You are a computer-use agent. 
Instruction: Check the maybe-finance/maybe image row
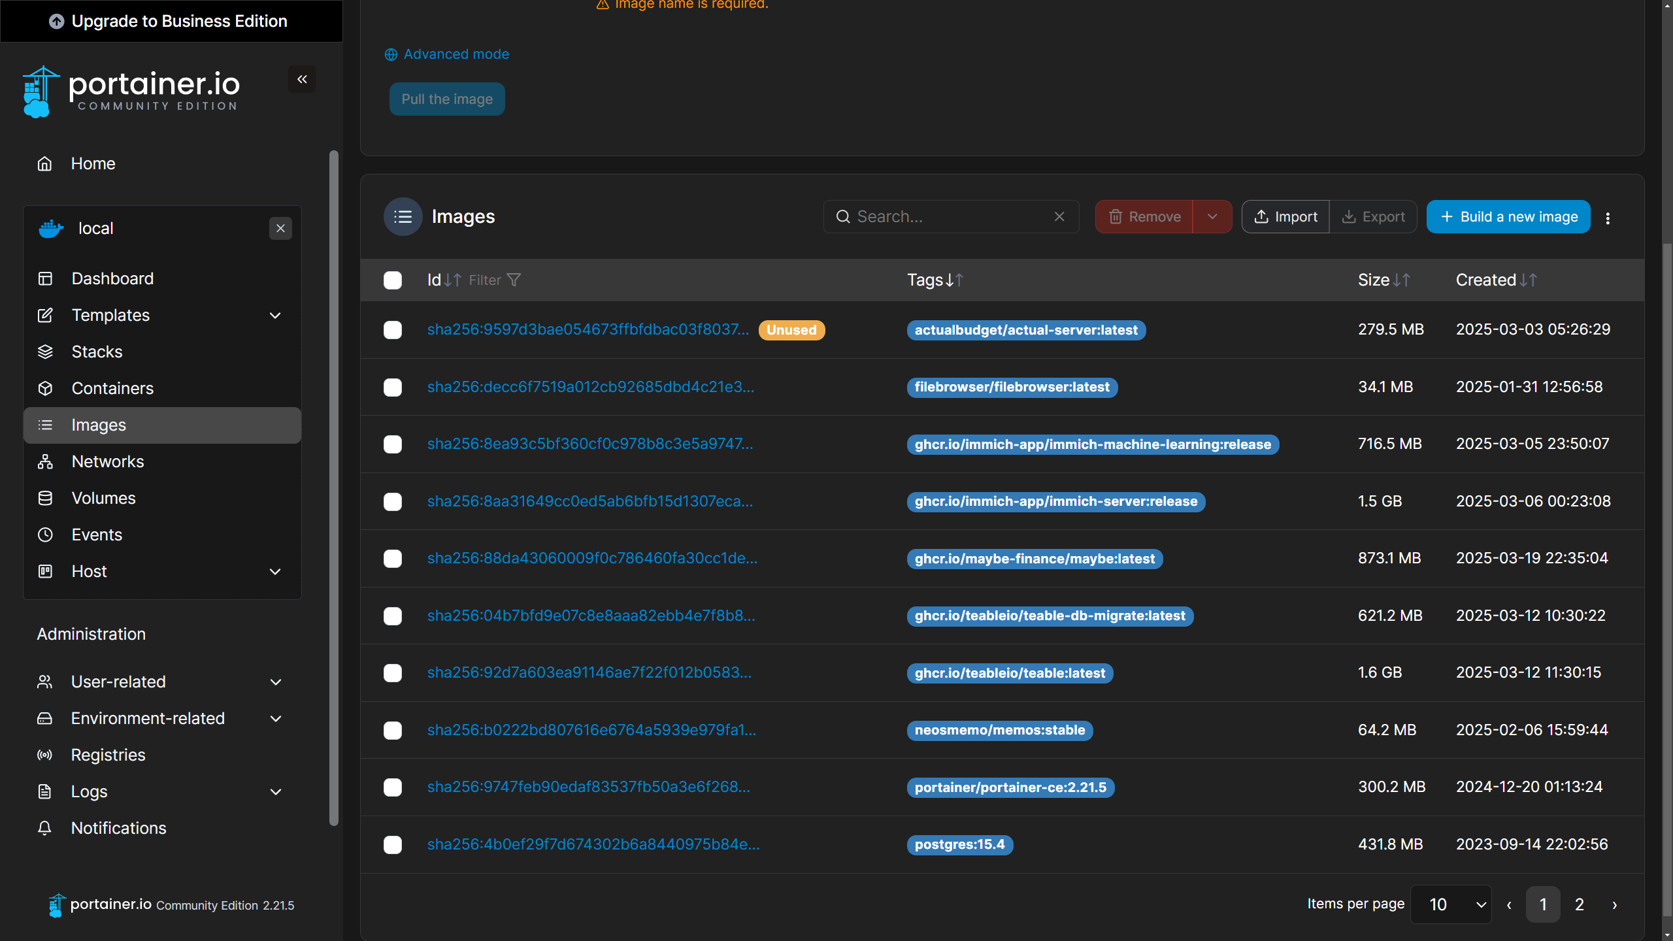coord(393,558)
